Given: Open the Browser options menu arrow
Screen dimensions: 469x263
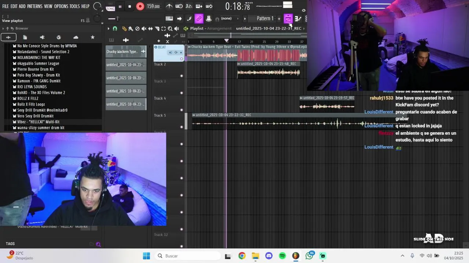Looking at the screenshot, I should (3, 28).
